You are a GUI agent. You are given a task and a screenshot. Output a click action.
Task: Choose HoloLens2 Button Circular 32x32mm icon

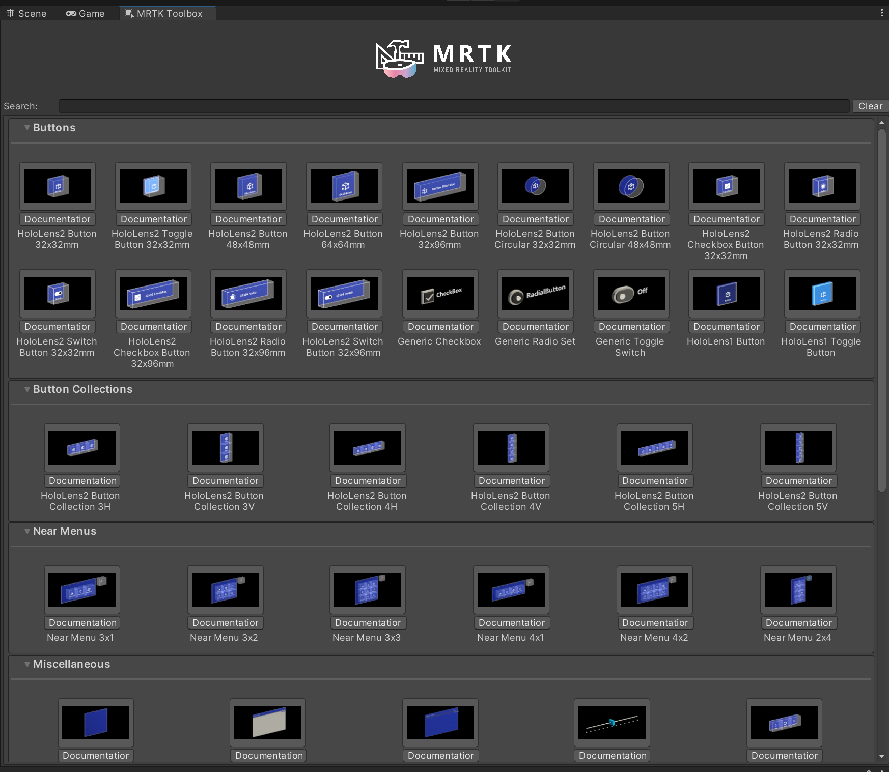536,186
